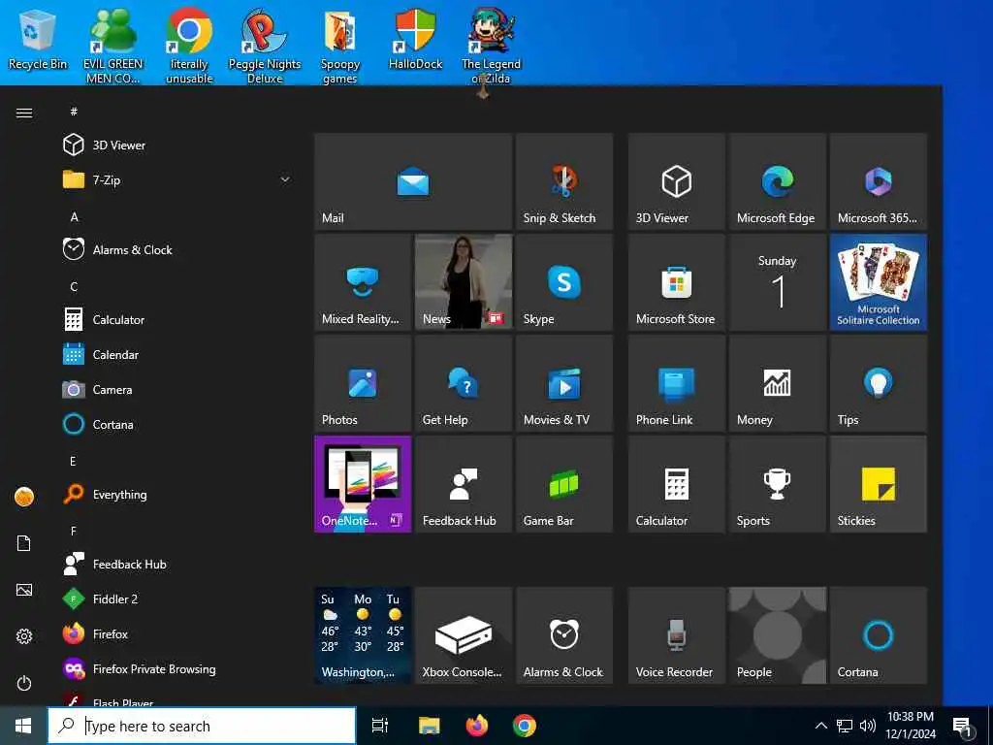Open Microsoft 365 tile
Image resolution: width=993 pixels, height=745 pixels.
point(879,181)
